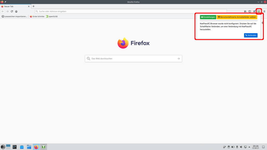Click Benutzerdefinierte Anmeldefelder wählen button
267x150 pixels.
237,17
